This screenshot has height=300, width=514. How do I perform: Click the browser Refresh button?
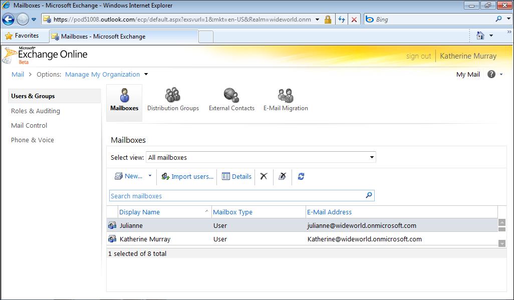pyautogui.click(x=342, y=20)
